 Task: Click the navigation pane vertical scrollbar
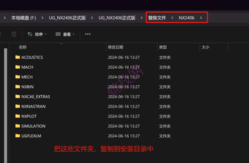tap(6, 105)
